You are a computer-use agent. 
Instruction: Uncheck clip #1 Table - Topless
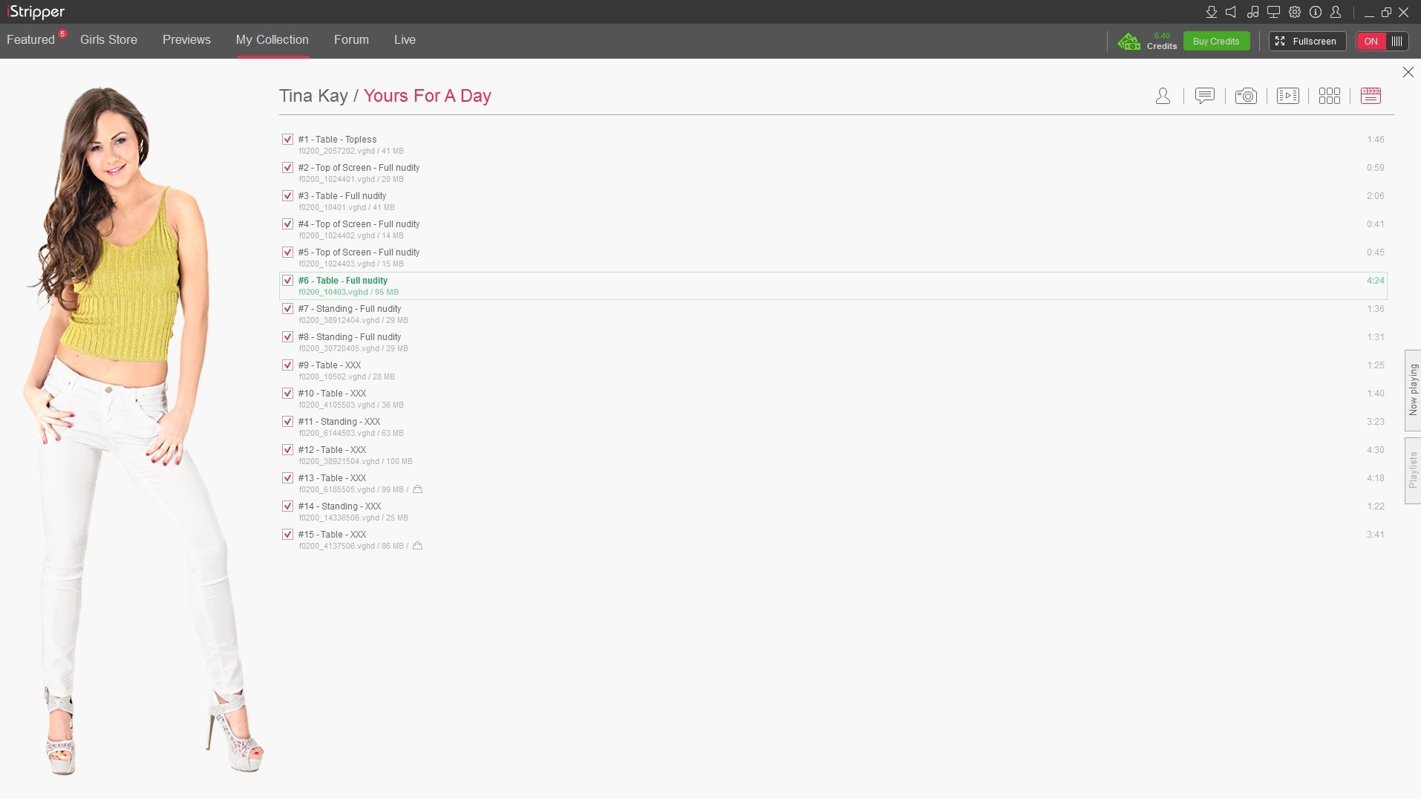click(x=287, y=140)
